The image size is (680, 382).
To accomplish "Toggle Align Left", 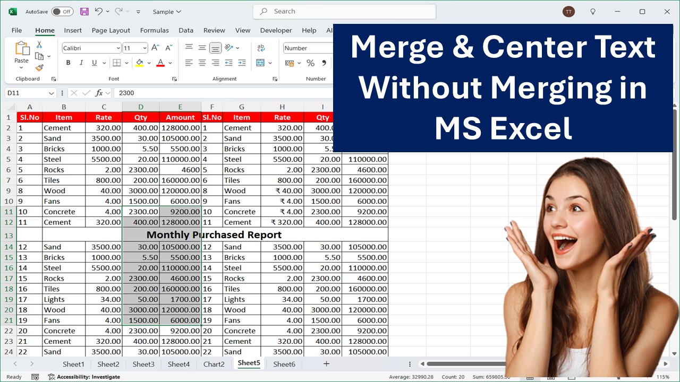I will point(189,63).
